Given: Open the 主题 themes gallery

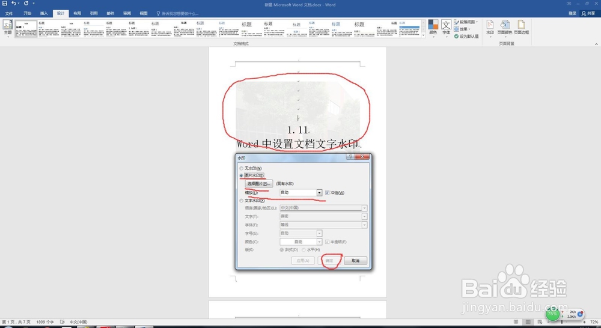Looking at the screenshot, I should [x=8, y=28].
